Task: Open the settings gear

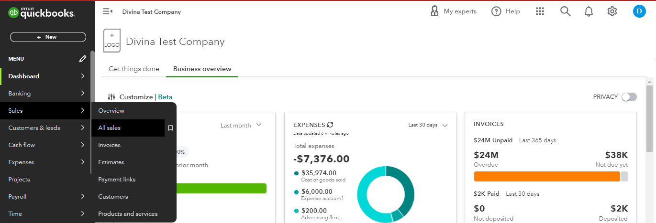Action: (612, 11)
